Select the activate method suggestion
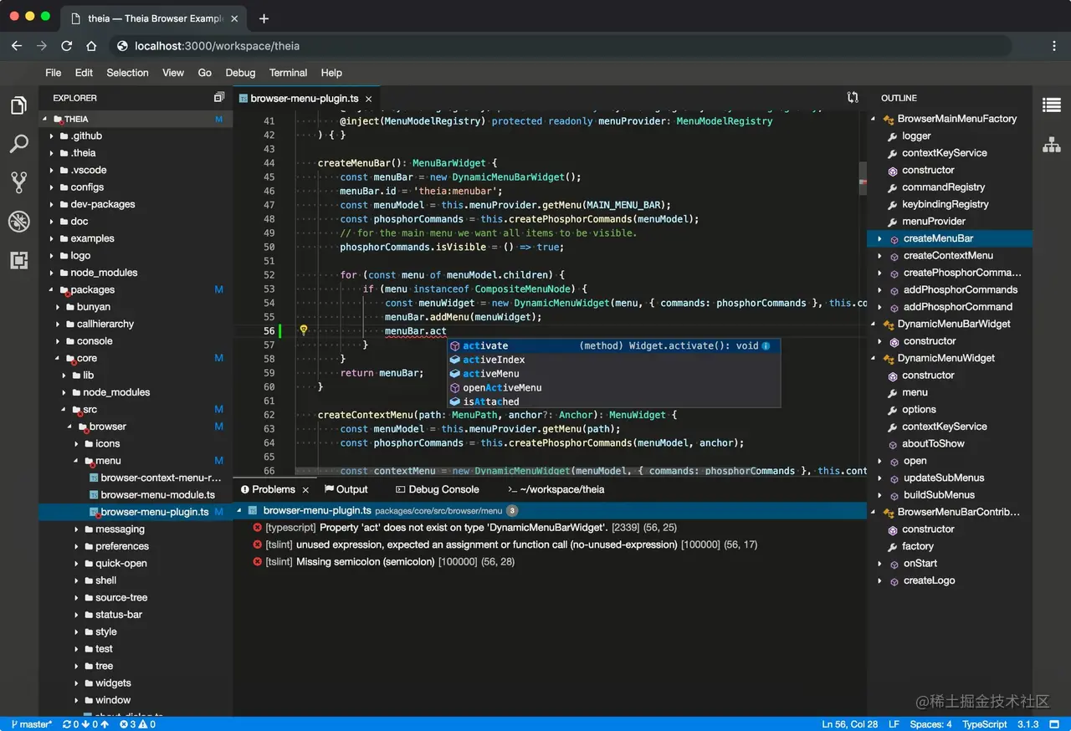 point(613,345)
